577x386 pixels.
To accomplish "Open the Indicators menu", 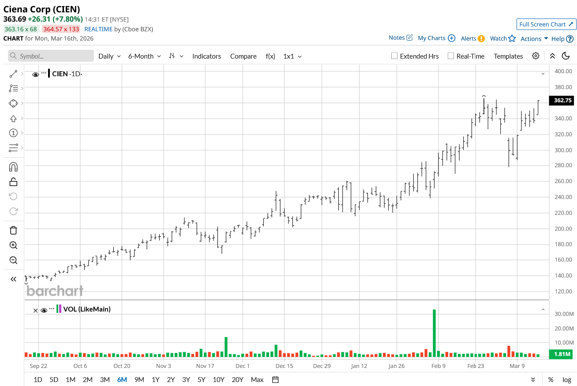I will [x=206, y=56].
